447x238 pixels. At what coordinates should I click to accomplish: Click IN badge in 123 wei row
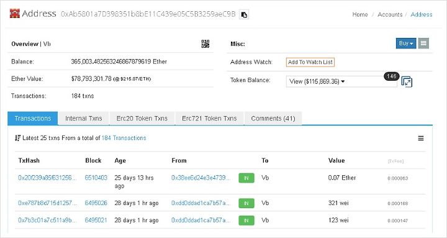pos(246,221)
